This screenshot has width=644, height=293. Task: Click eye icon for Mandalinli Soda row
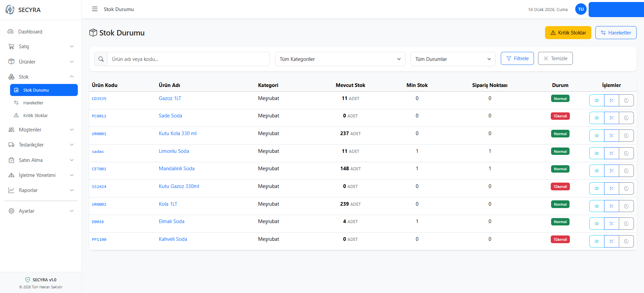point(597,171)
